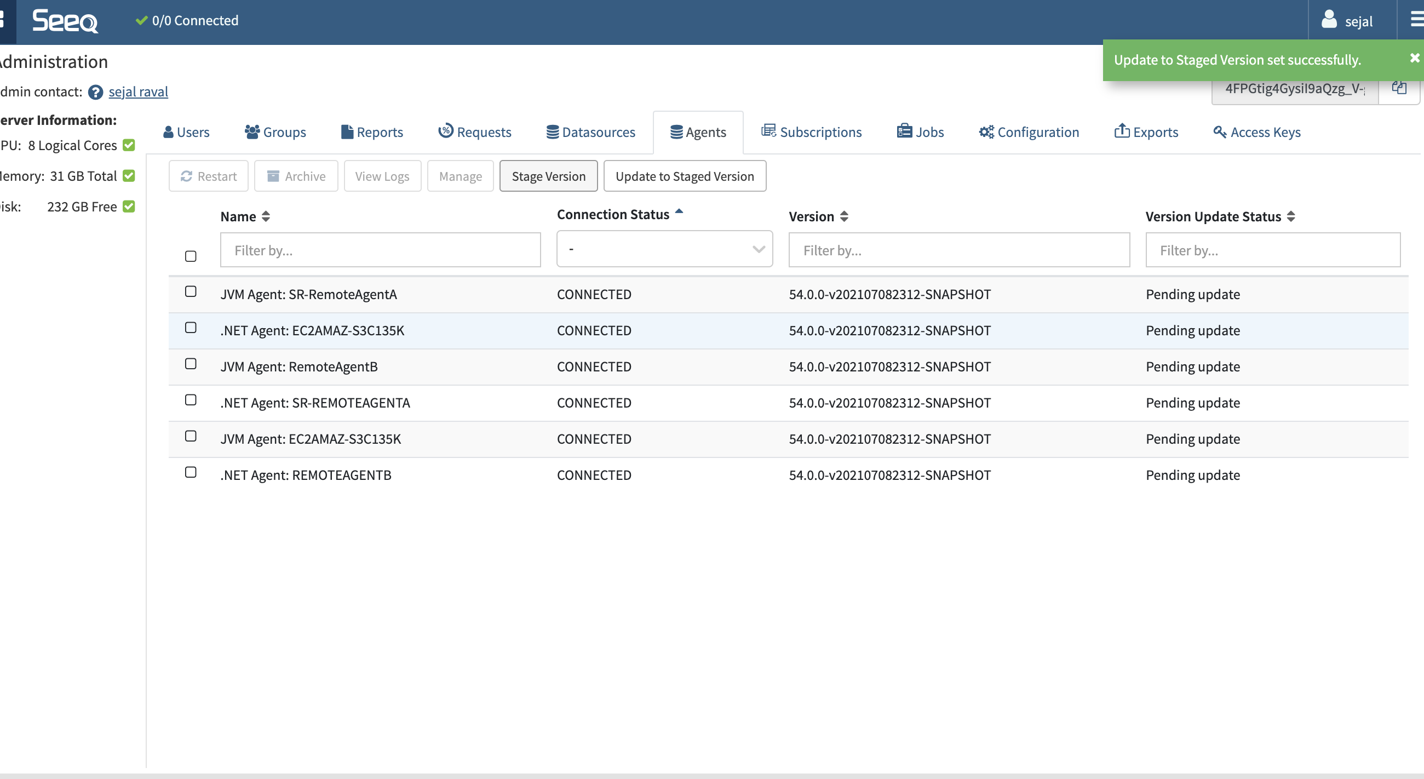Click the Seeq logo
This screenshot has height=779, width=1424.
[x=65, y=21]
